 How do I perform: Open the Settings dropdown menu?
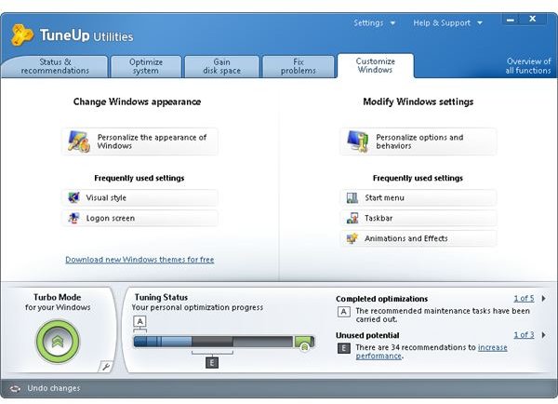click(x=374, y=22)
